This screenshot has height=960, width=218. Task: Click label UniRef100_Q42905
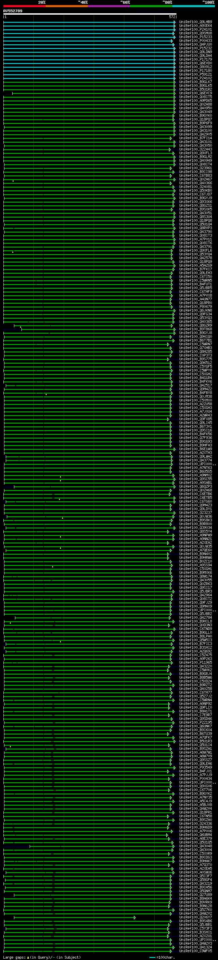click(196, 135)
